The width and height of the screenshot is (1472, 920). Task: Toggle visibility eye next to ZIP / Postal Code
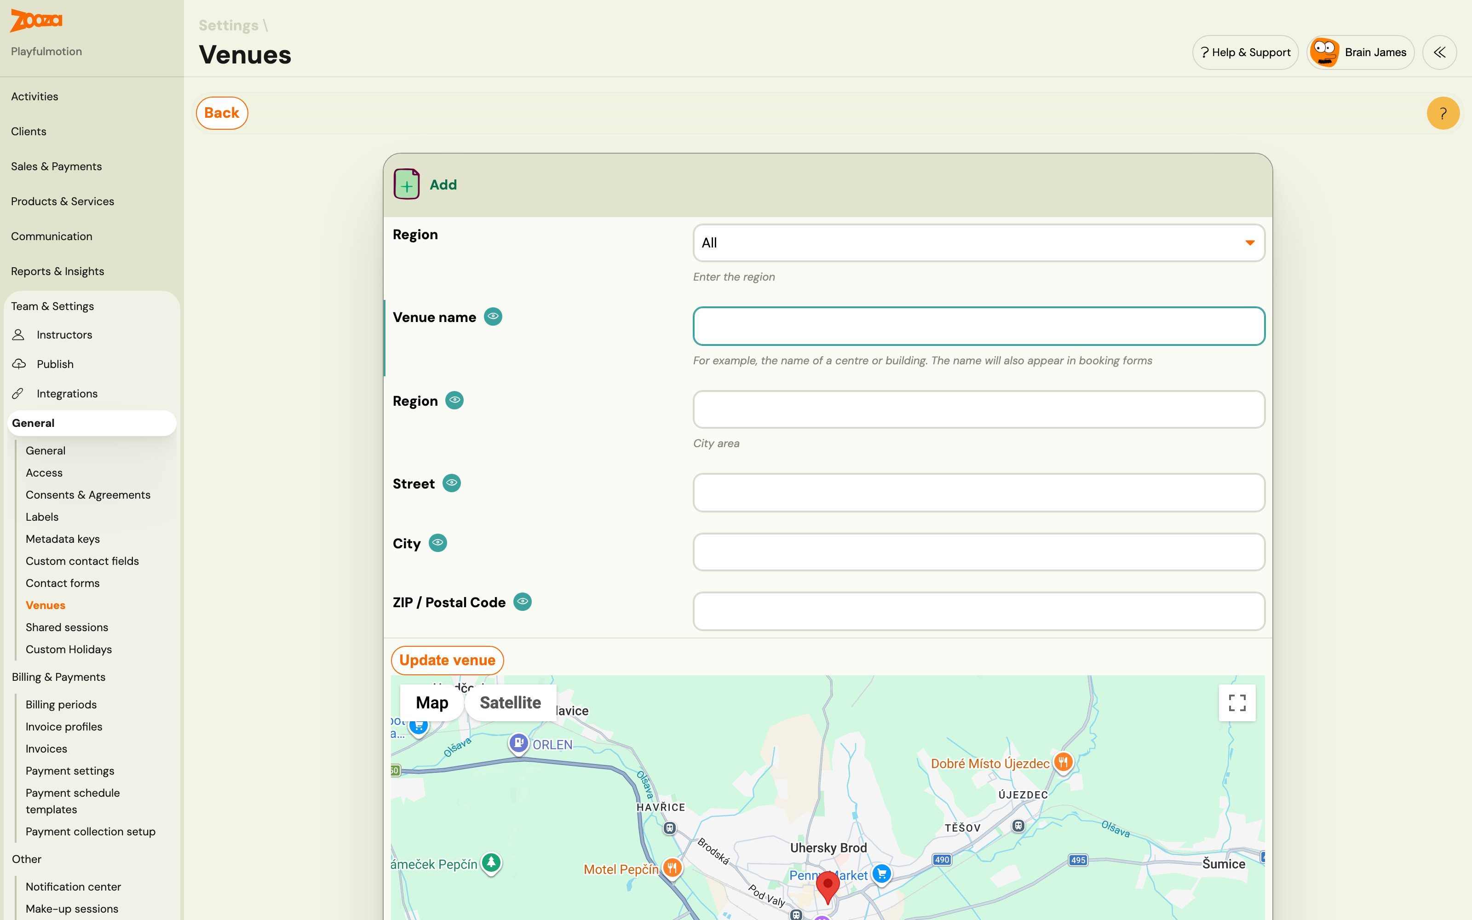pyautogui.click(x=523, y=602)
